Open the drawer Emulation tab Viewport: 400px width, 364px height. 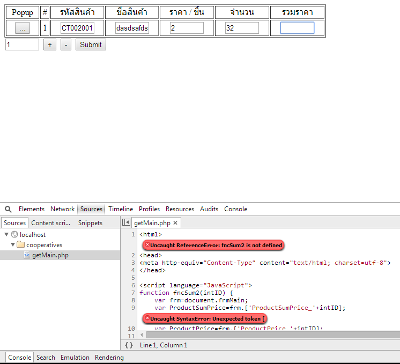pos(75,358)
